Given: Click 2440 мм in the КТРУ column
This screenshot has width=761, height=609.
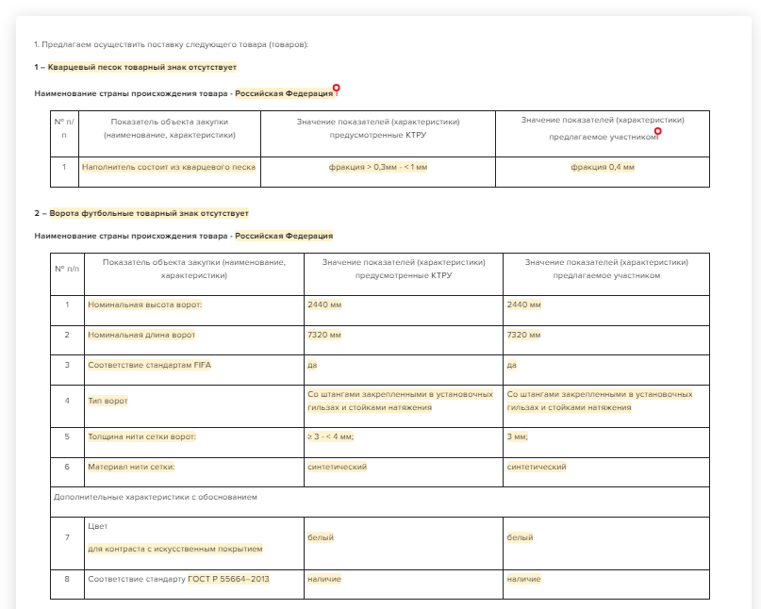Looking at the screenshot, I should (324, 304).
